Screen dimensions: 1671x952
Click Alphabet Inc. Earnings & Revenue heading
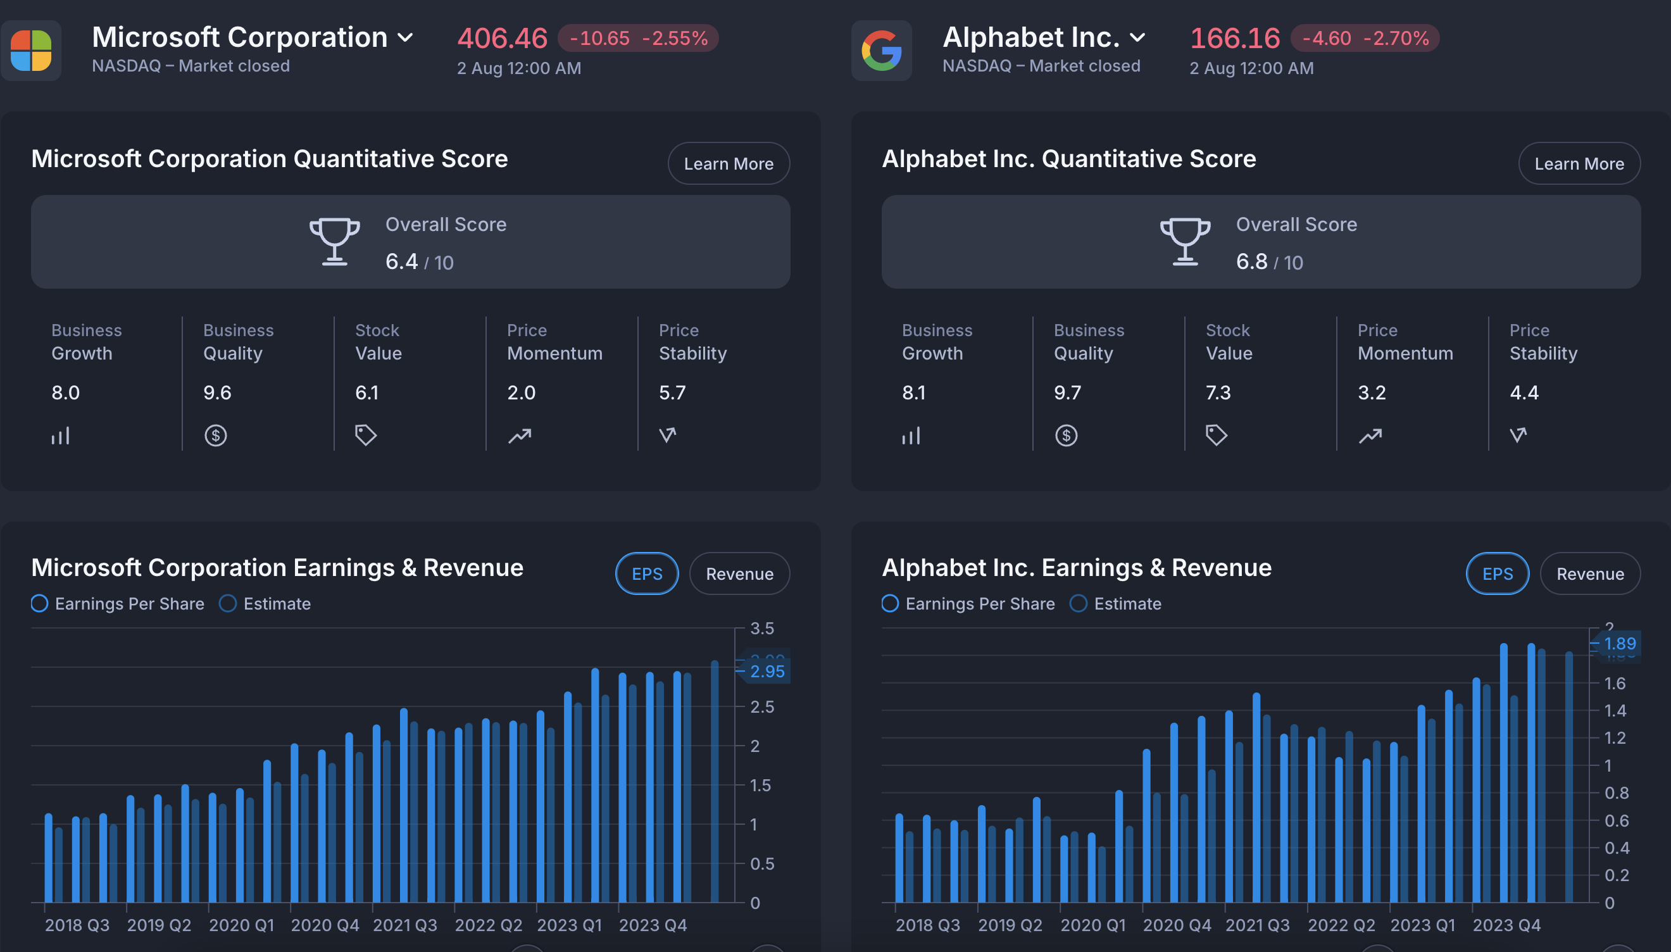1077,568
